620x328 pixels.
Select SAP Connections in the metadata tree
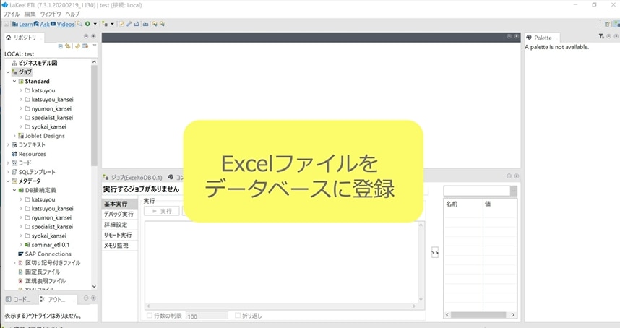(48, 254)
